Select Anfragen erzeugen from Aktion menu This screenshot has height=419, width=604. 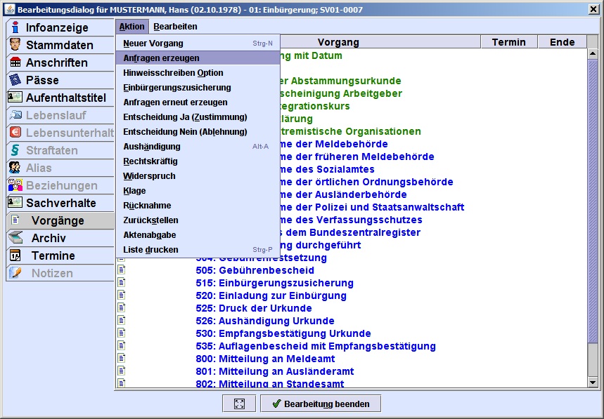[161, 58]
